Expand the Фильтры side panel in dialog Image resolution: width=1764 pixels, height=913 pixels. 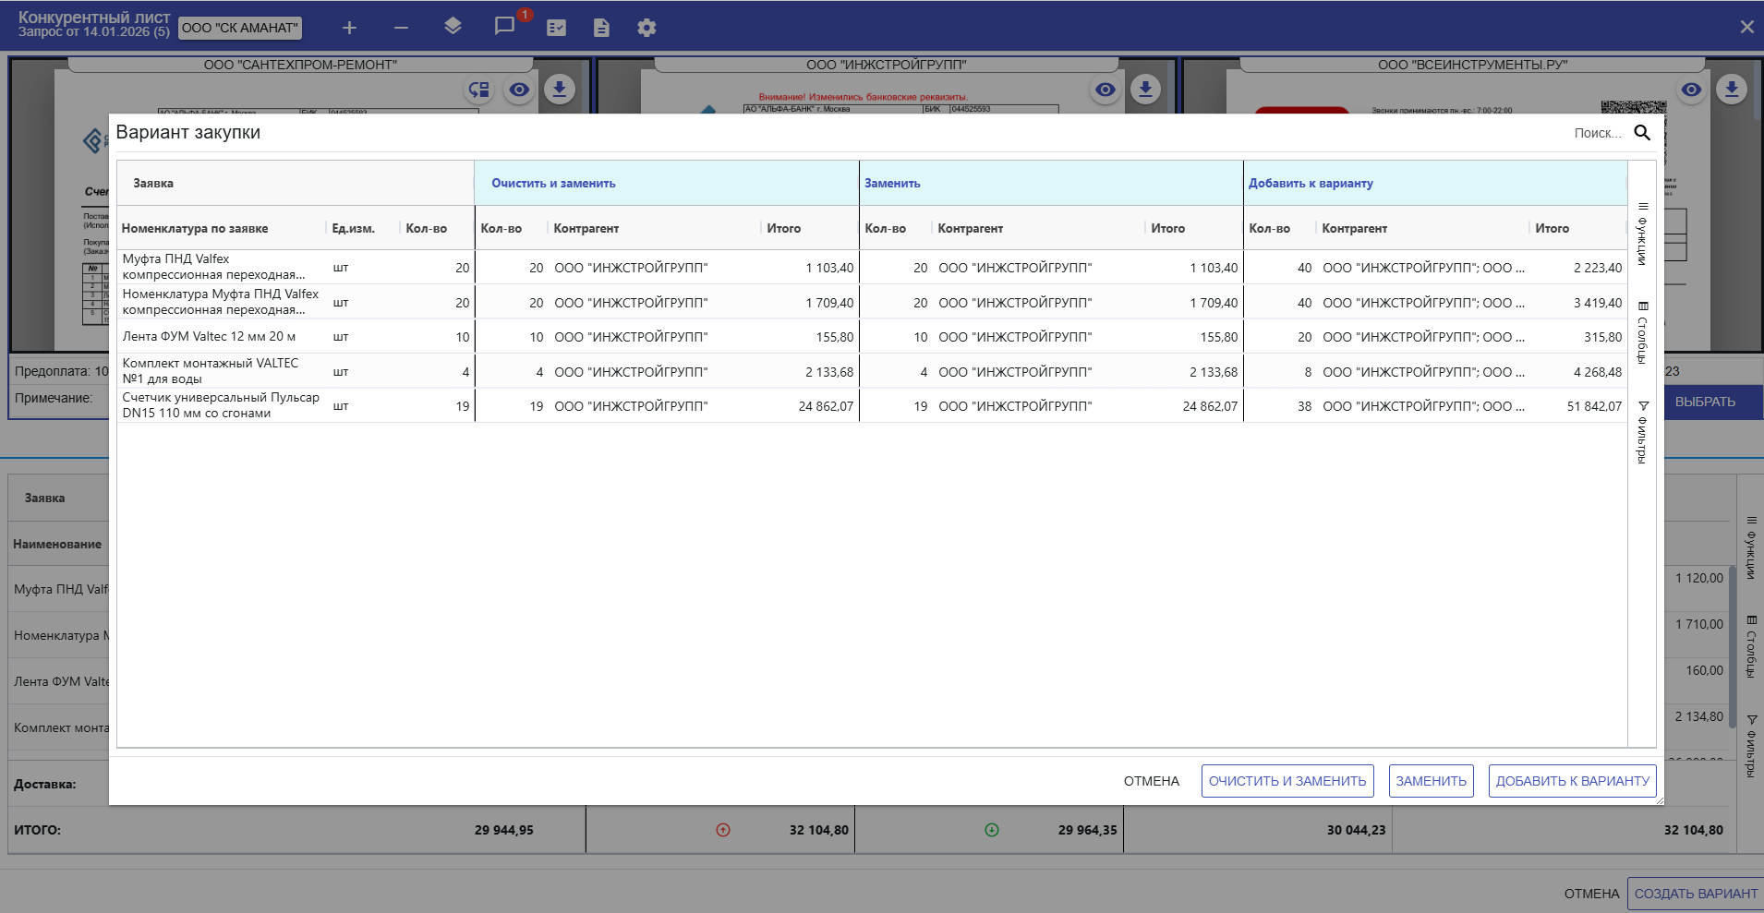pos(1642,432)
